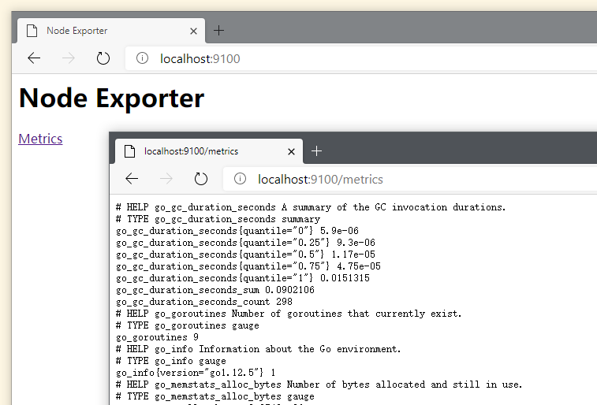Click forward arrow in Node Exporter window

[x=69, y=58]
